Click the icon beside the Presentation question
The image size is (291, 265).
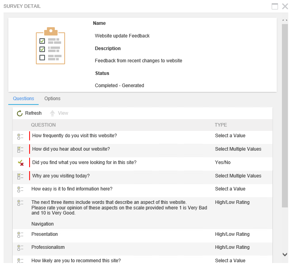21,235
